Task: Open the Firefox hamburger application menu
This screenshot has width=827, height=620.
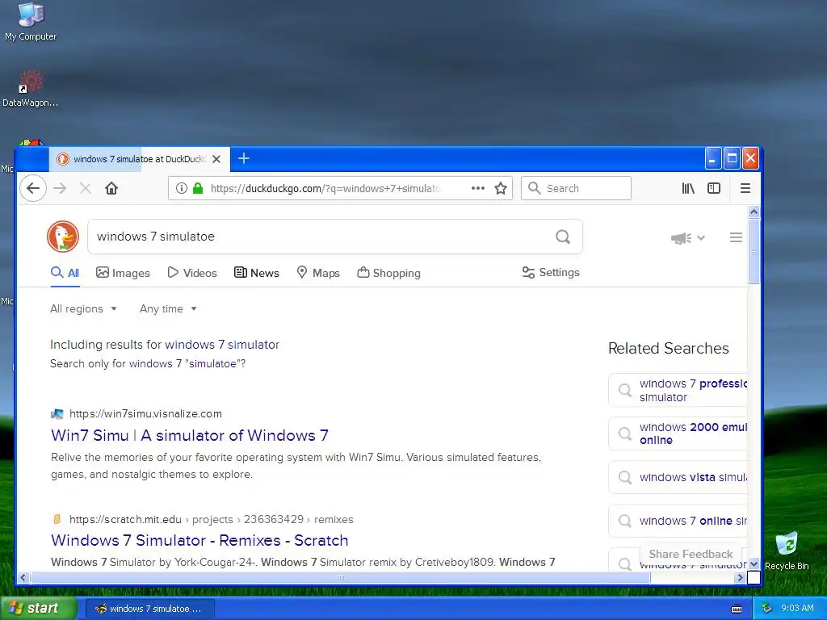Action: (745, 188)
